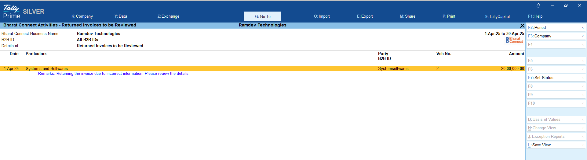Screen dimensions: 587x160
Task: Click the Bharat Connect logo
Action: tap(514, 40)
